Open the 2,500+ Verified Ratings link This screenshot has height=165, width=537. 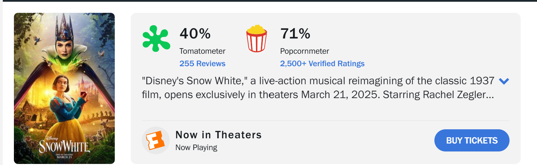pyautogui.click(x=322, y=63)
